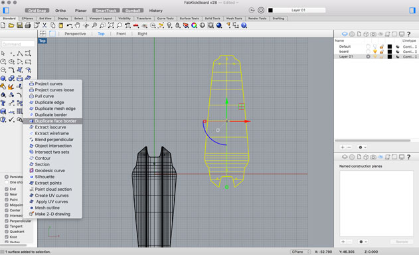419x255 pixels.
Task: Enable the End object snap checkbox
Action: [x=7, y=189]
